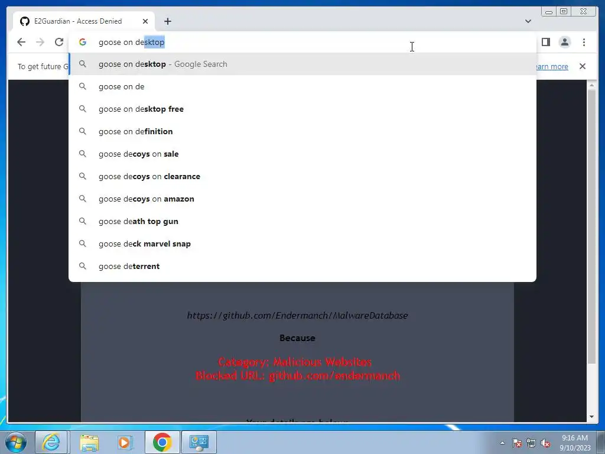The image size is (605, 454).
Task: Close the E2Guardian Access Denied tab
Action: click(145, 21)
